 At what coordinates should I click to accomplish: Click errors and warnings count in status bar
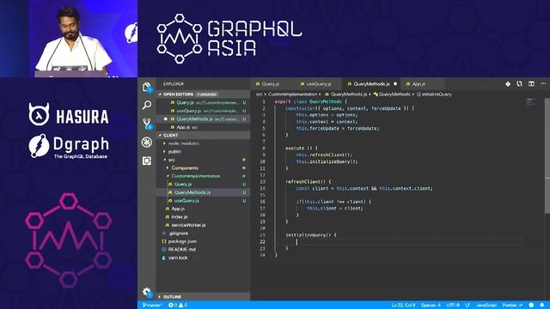(178, 306)
